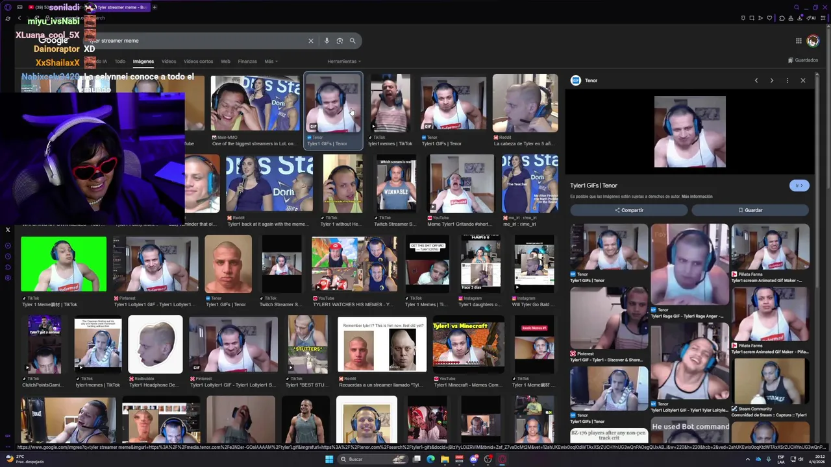831x467 pixels.
Task: Open the Más información copyright link
Action: click(697, 197)
